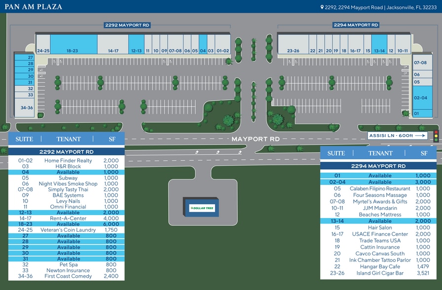This screenshot has height=290, width=442.
Task: Select suite 34-36 on the site plan
Action: pyautogui.click(x=24, y=107)
